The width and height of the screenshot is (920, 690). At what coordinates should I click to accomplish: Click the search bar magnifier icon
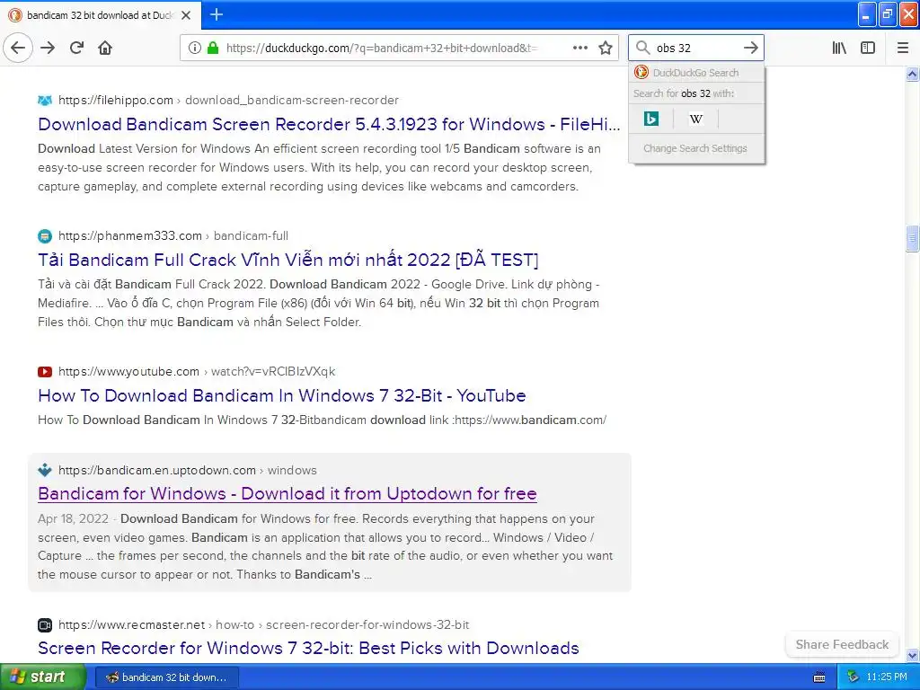tap(643, 48)
